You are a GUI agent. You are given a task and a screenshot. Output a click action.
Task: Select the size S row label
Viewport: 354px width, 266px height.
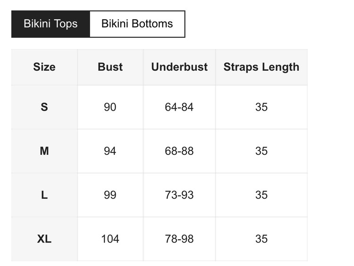click(x=44, y=107)
